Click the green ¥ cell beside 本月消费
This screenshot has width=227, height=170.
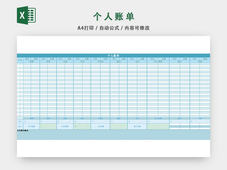click(82, 126)
